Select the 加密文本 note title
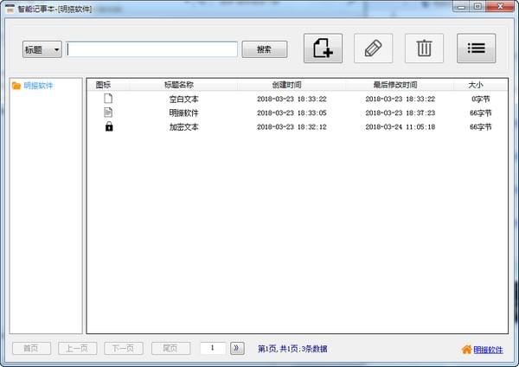Viewport: 519px width, 367px height. pyautogui.click(x=183, y=127)
